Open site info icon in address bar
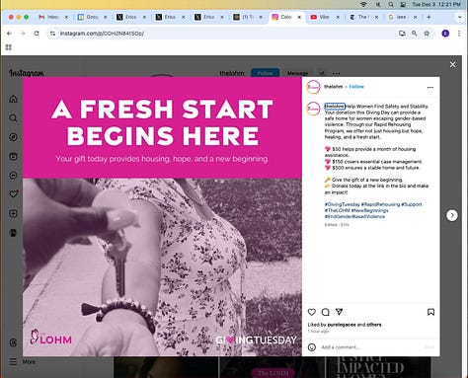The image size is (468, 378). [x=52, y=34]
